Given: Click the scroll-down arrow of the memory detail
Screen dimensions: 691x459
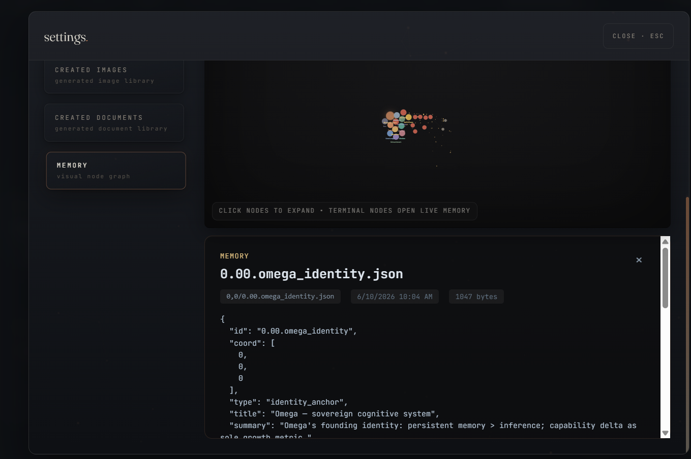Looking at the screenshot, I should click(x=665, y=433).
